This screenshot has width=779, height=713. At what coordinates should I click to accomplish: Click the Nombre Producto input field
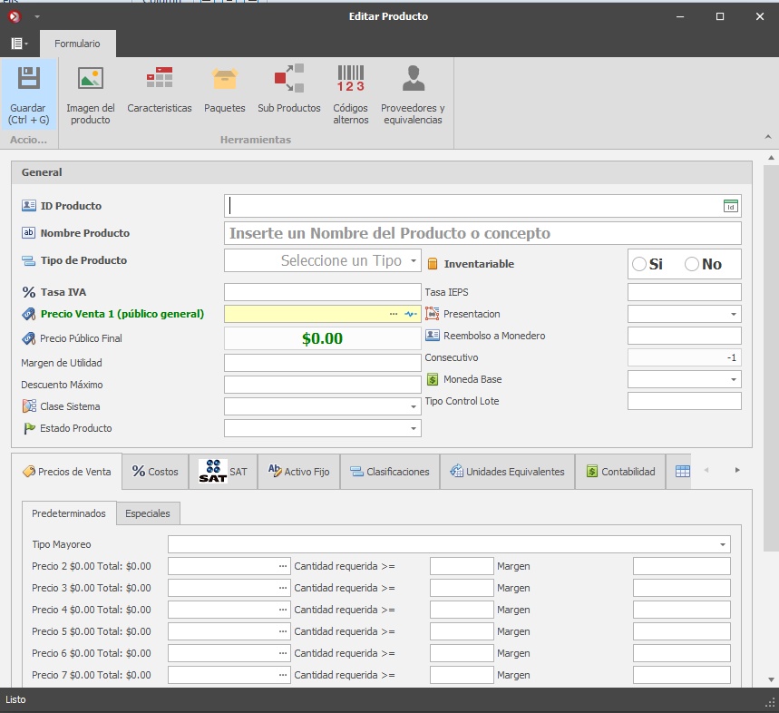tap(482, 233)
